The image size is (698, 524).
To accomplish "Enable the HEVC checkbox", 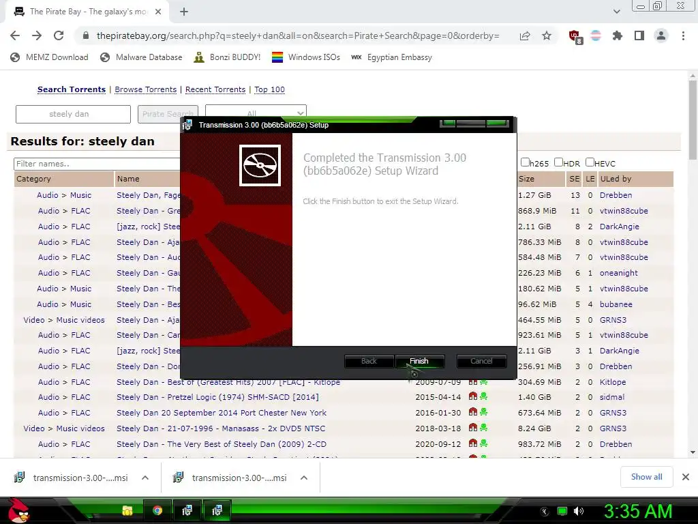I will click(590, 162).
